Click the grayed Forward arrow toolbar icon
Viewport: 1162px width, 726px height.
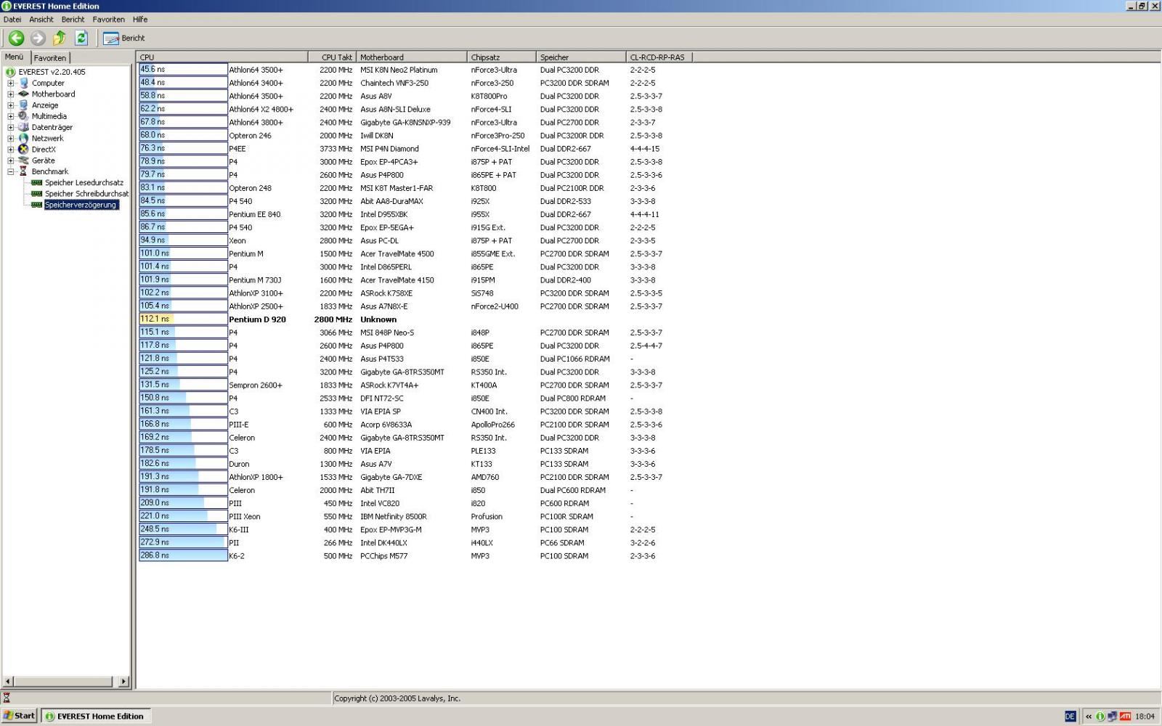click(x=38, y=38)
